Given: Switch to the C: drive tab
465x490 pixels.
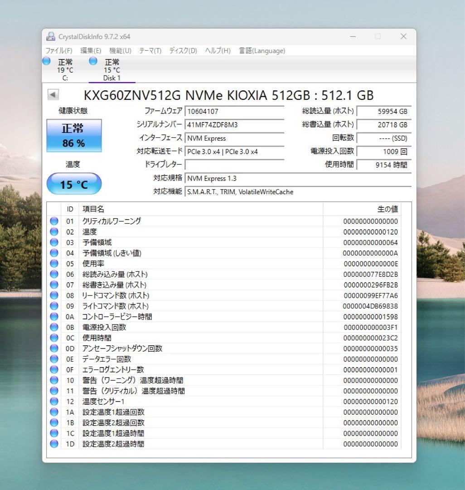Looking at the screenshot, I should click(x=65, y=69).
